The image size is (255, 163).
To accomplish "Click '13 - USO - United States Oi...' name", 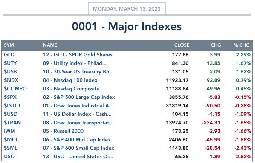I will [78, 157].
